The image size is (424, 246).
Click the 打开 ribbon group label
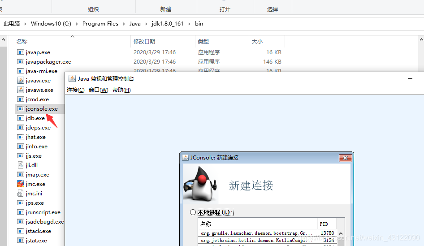(x=225, y=9)
